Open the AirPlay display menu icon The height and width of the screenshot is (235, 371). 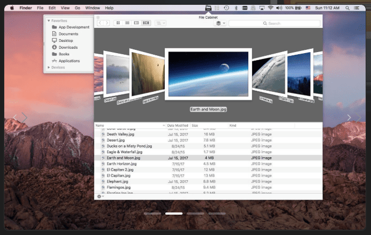(x=262, y=8)
